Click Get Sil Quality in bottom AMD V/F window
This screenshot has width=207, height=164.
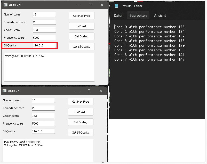[81, 133]
